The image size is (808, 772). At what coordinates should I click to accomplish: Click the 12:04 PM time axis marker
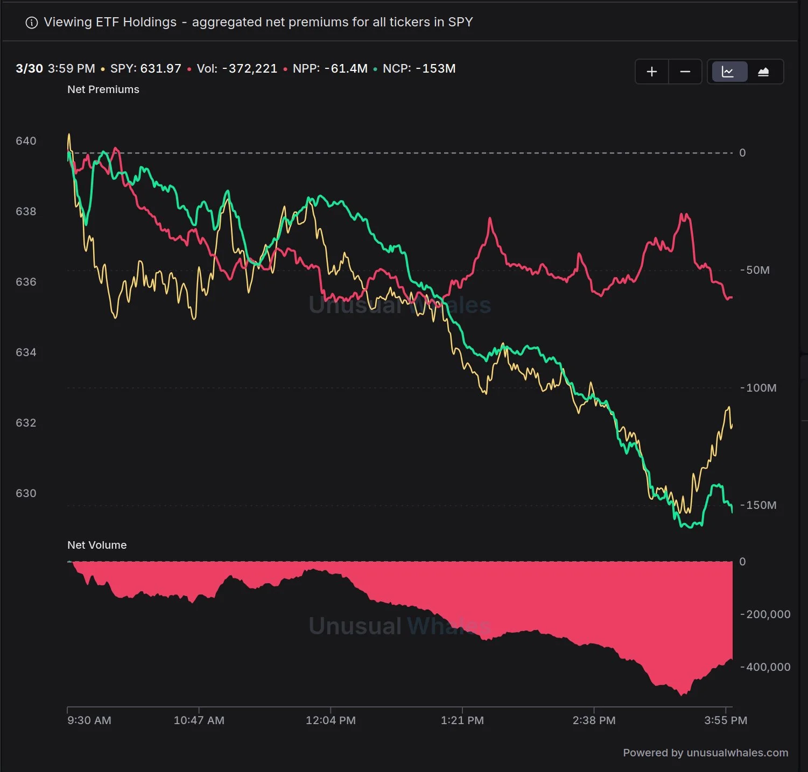pyautogui.click(x=331, y=720)
